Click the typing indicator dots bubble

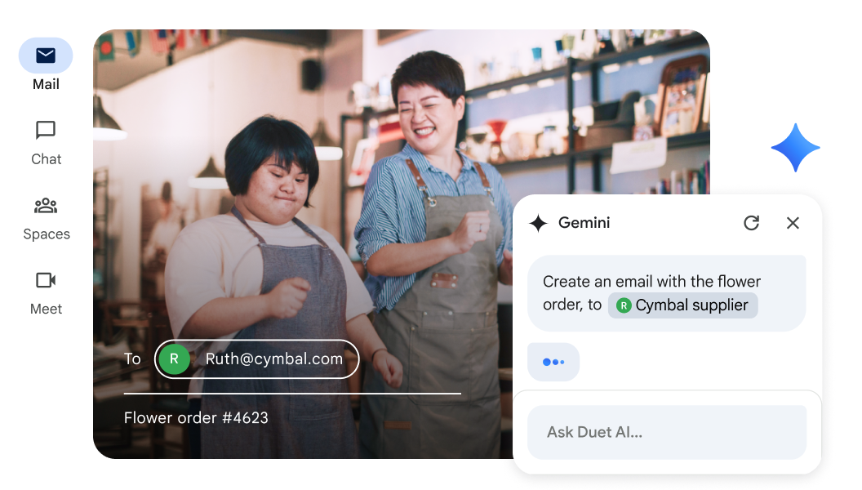coord(553,362)
